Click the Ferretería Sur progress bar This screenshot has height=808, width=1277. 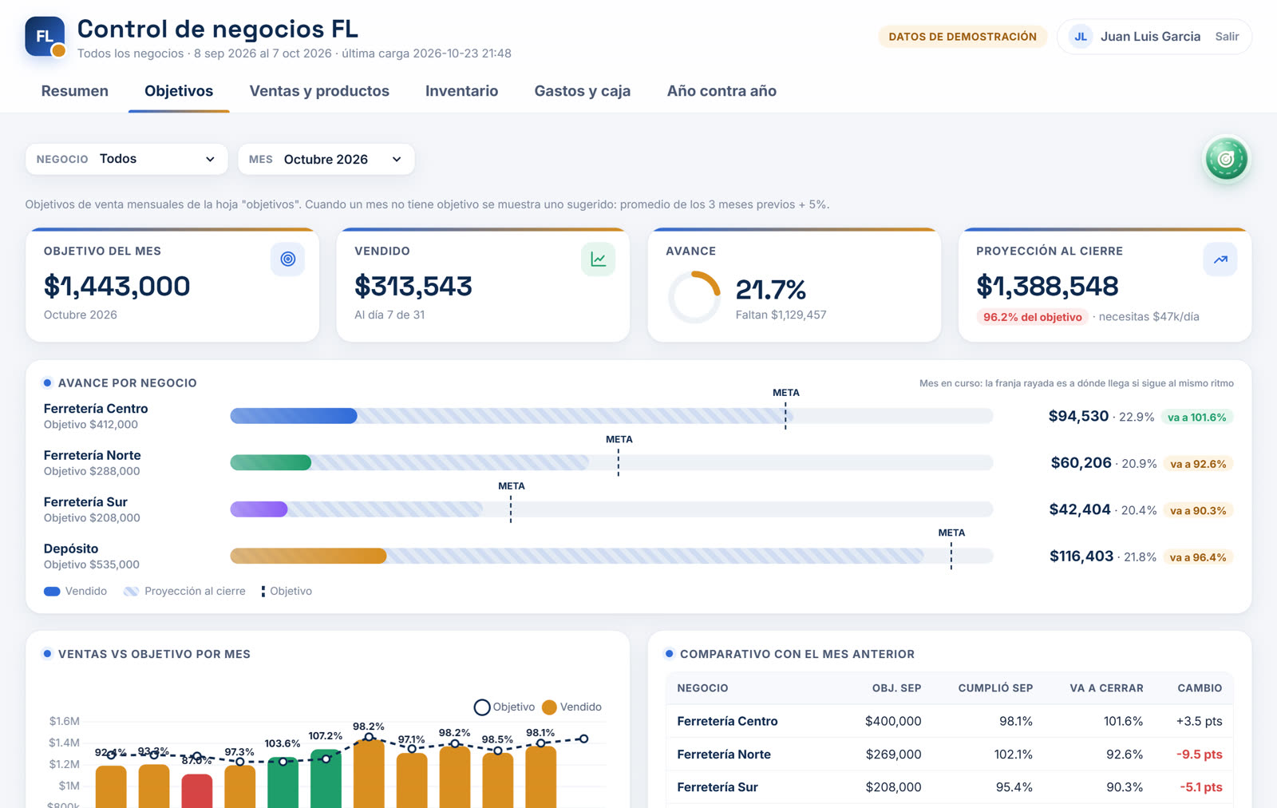click(611, 509)
